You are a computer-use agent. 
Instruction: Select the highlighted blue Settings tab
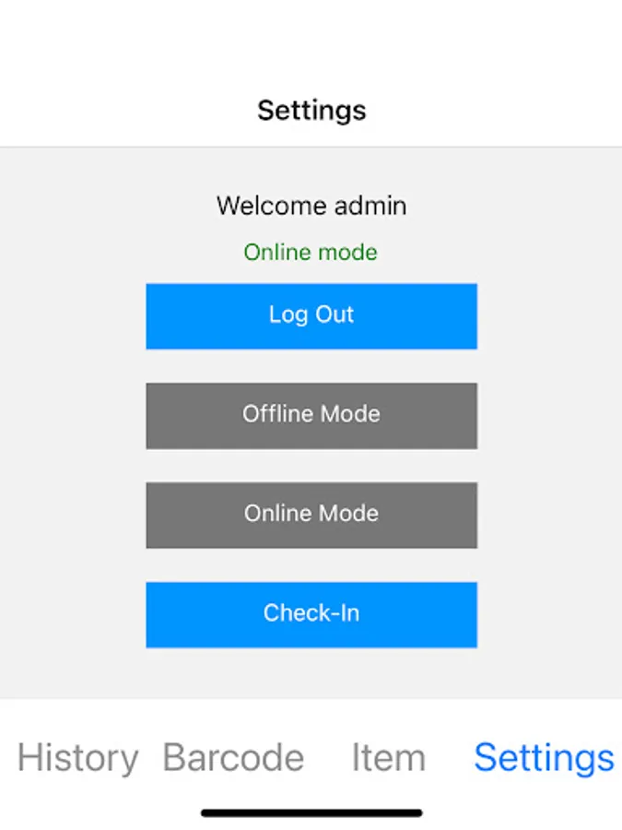[x=544, y=758]
